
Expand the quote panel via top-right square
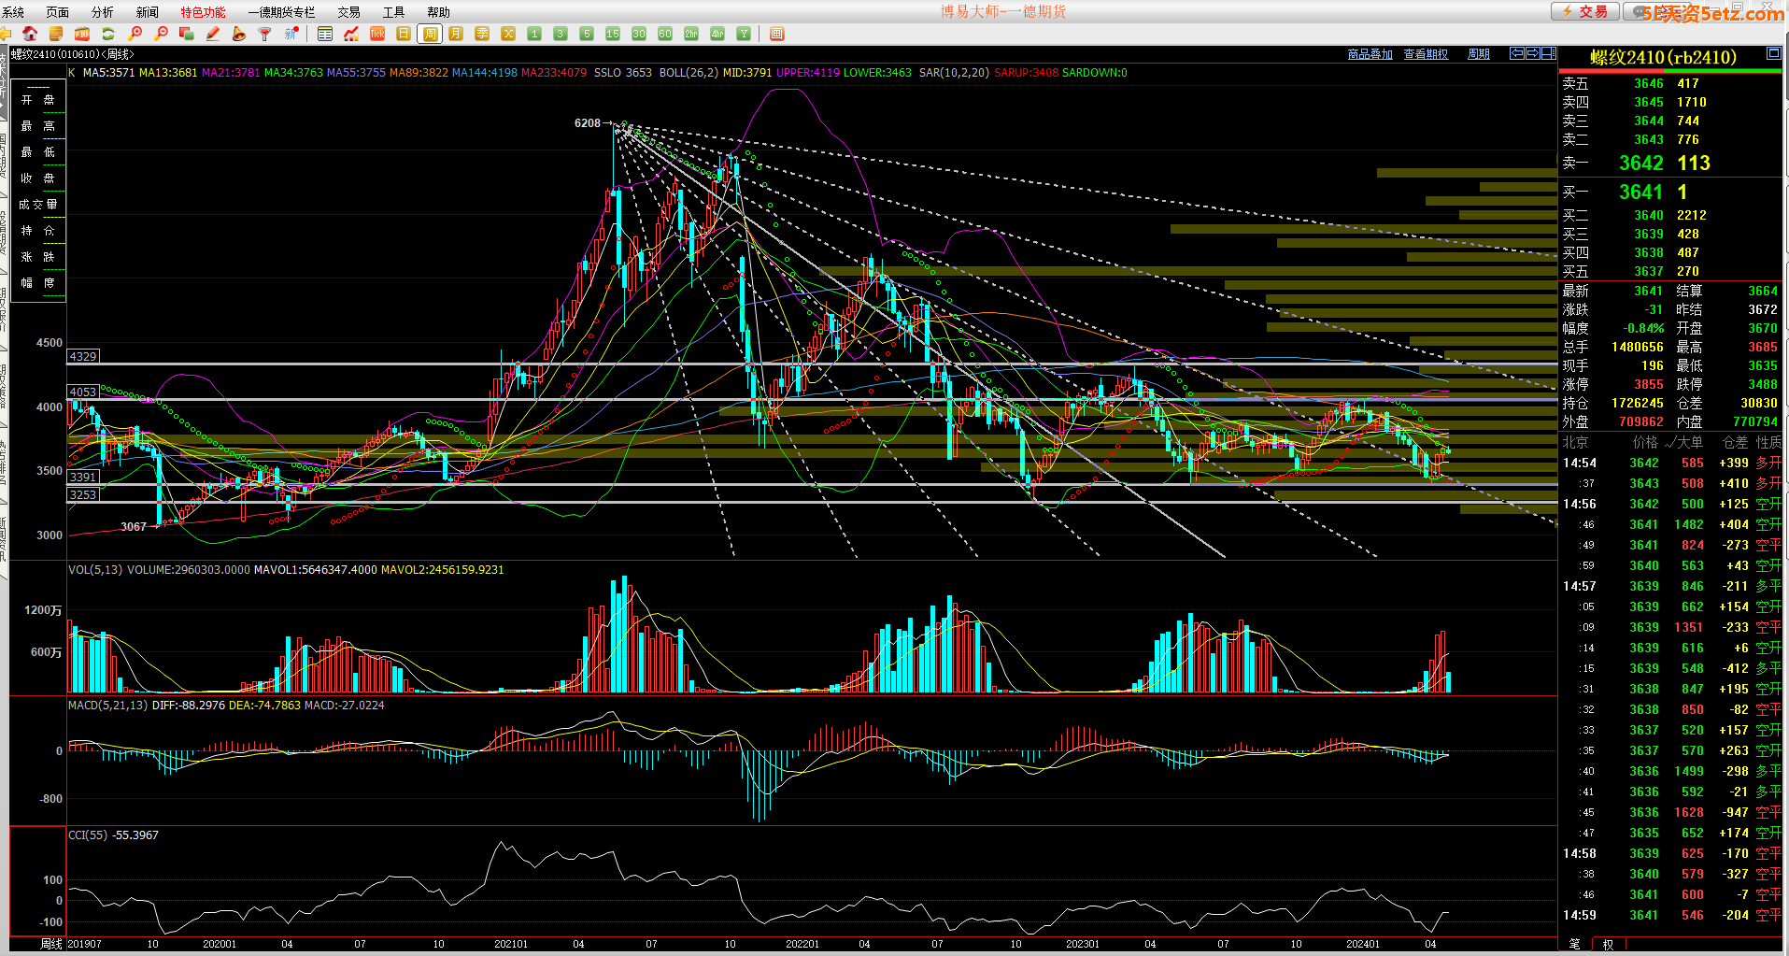[1773, 54]
